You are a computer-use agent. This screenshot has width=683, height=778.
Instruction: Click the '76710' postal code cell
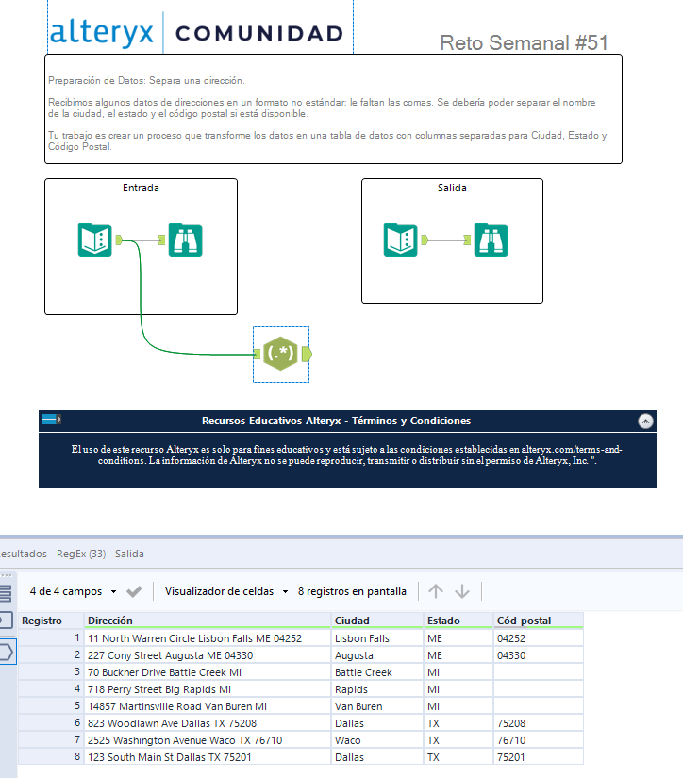click(539, 740)
